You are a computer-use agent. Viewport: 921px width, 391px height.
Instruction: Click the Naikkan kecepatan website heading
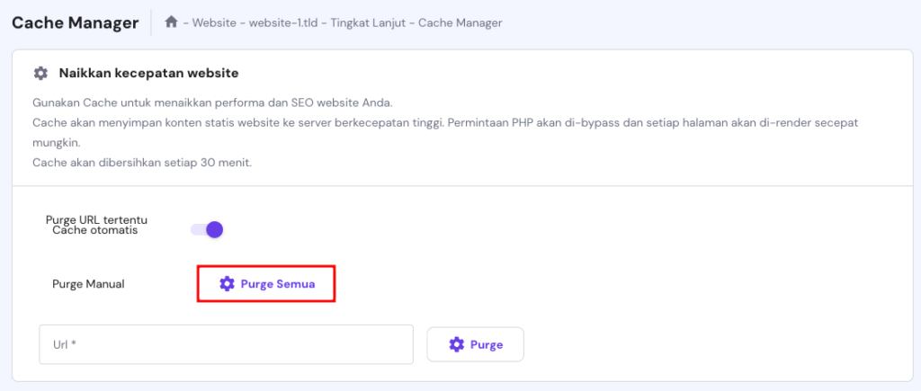[148, 73]
